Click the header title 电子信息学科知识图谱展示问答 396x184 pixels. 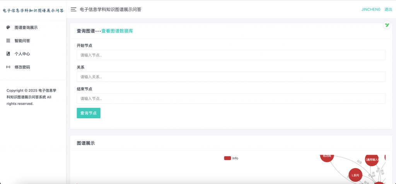click(x=110, y=10)
